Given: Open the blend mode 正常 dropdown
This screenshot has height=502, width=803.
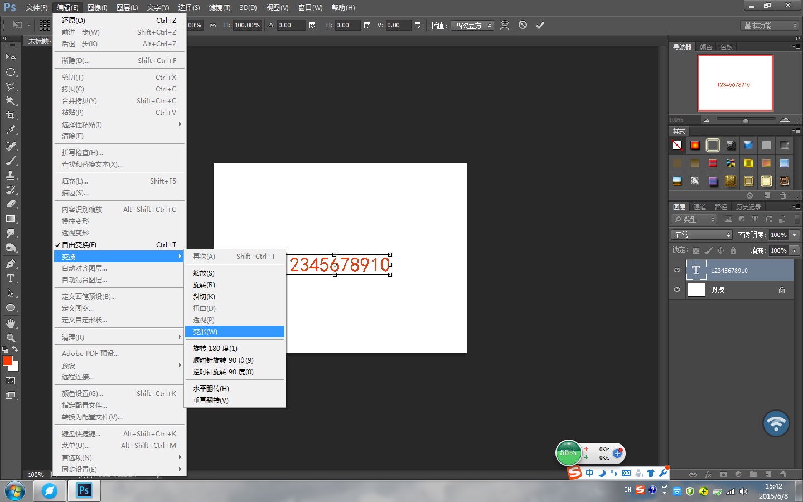Looking at the screenshot, I should click(702, 235).
